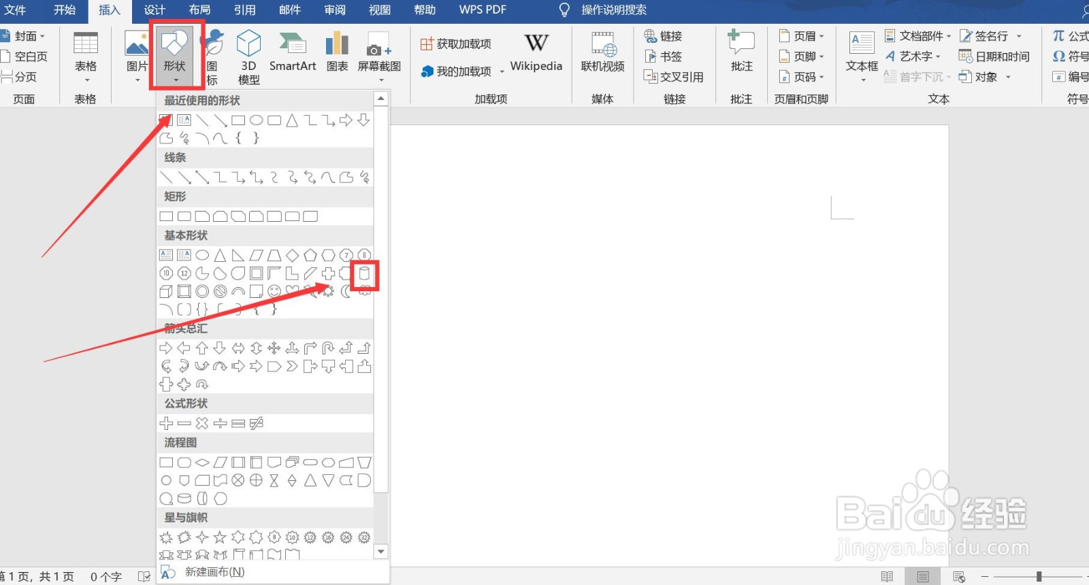Screen dimensions: 1089x585
Task: Choose the process rectangle in 流程图
Action: tap(166, 463)
